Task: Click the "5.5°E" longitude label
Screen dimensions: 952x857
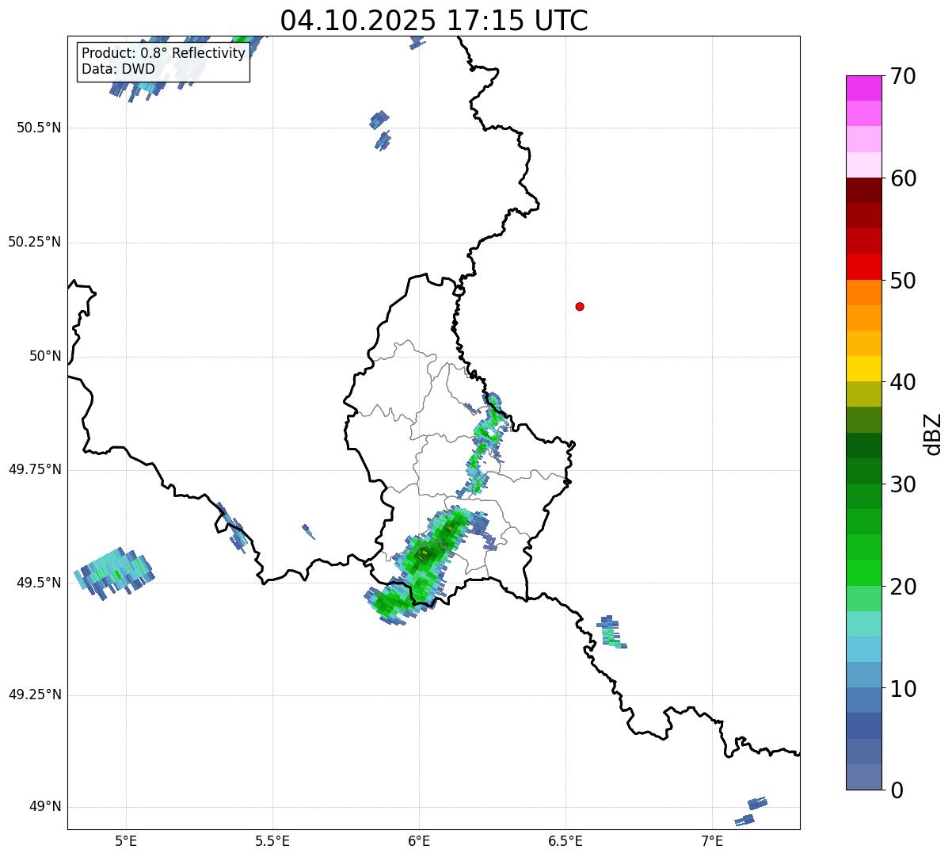Action: [272, 840]
